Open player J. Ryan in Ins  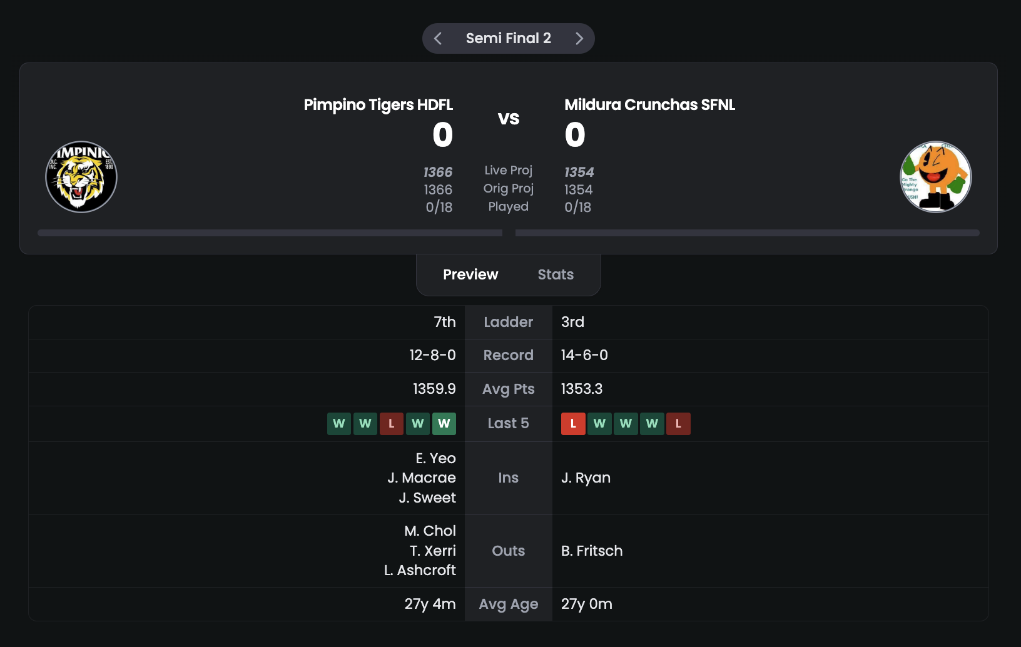coord(586,478)
